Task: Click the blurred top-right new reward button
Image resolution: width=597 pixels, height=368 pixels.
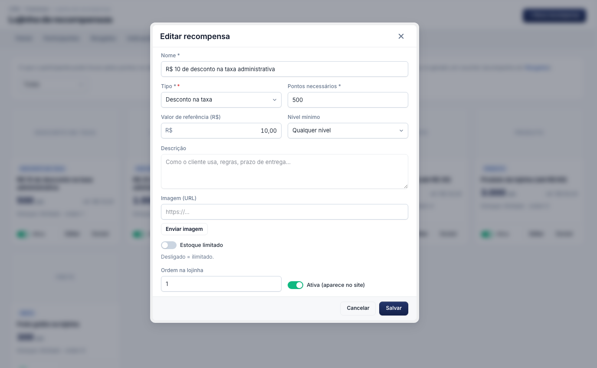Action: coord(554,15)
